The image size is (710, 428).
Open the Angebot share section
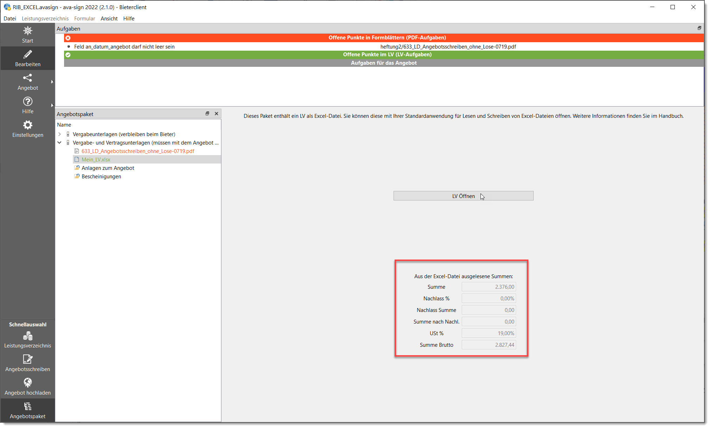click(27, 82)
